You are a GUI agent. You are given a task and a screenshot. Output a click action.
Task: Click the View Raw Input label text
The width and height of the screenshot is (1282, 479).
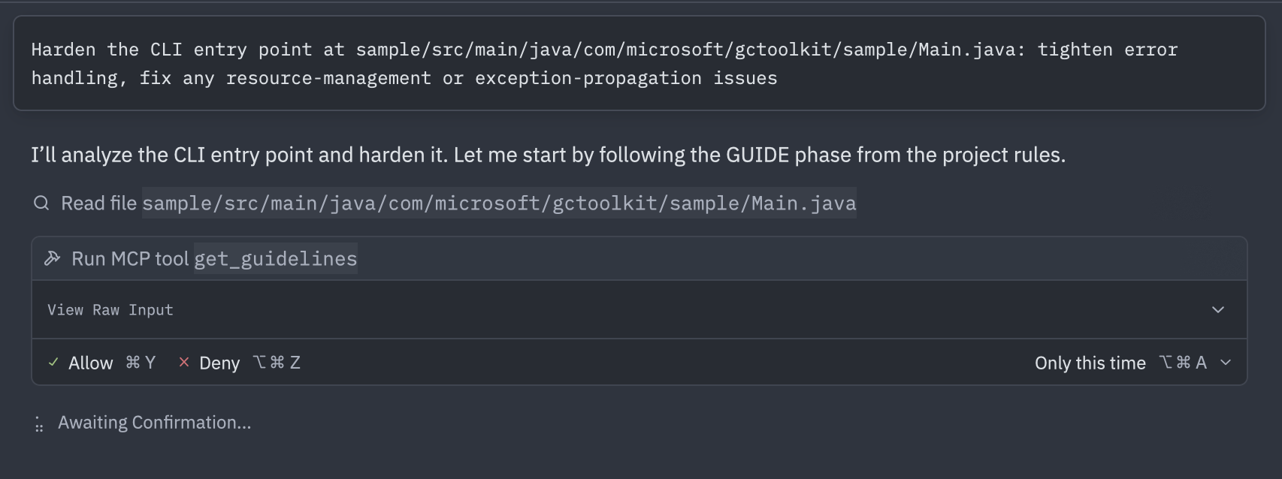click(110, 310)
